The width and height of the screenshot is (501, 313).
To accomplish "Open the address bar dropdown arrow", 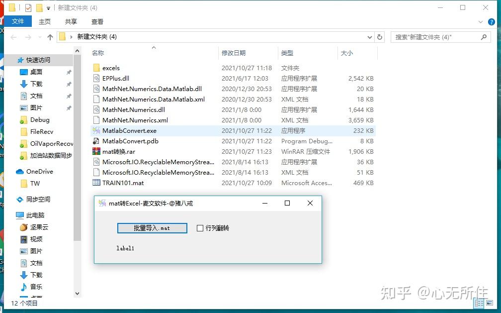I will pyautogui.click(x=369, y=37).
